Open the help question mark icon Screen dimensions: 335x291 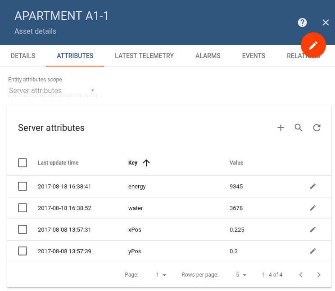pos(302,22)
